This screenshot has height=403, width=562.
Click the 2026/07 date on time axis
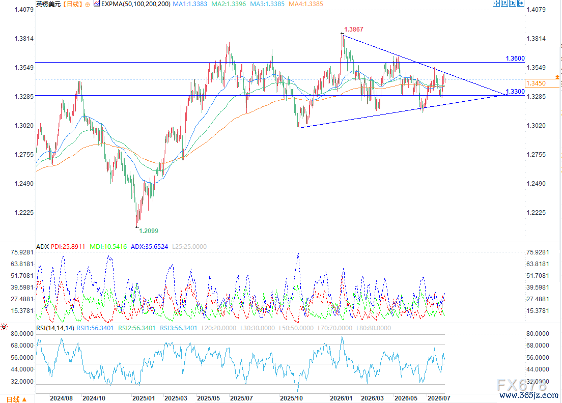439,398
